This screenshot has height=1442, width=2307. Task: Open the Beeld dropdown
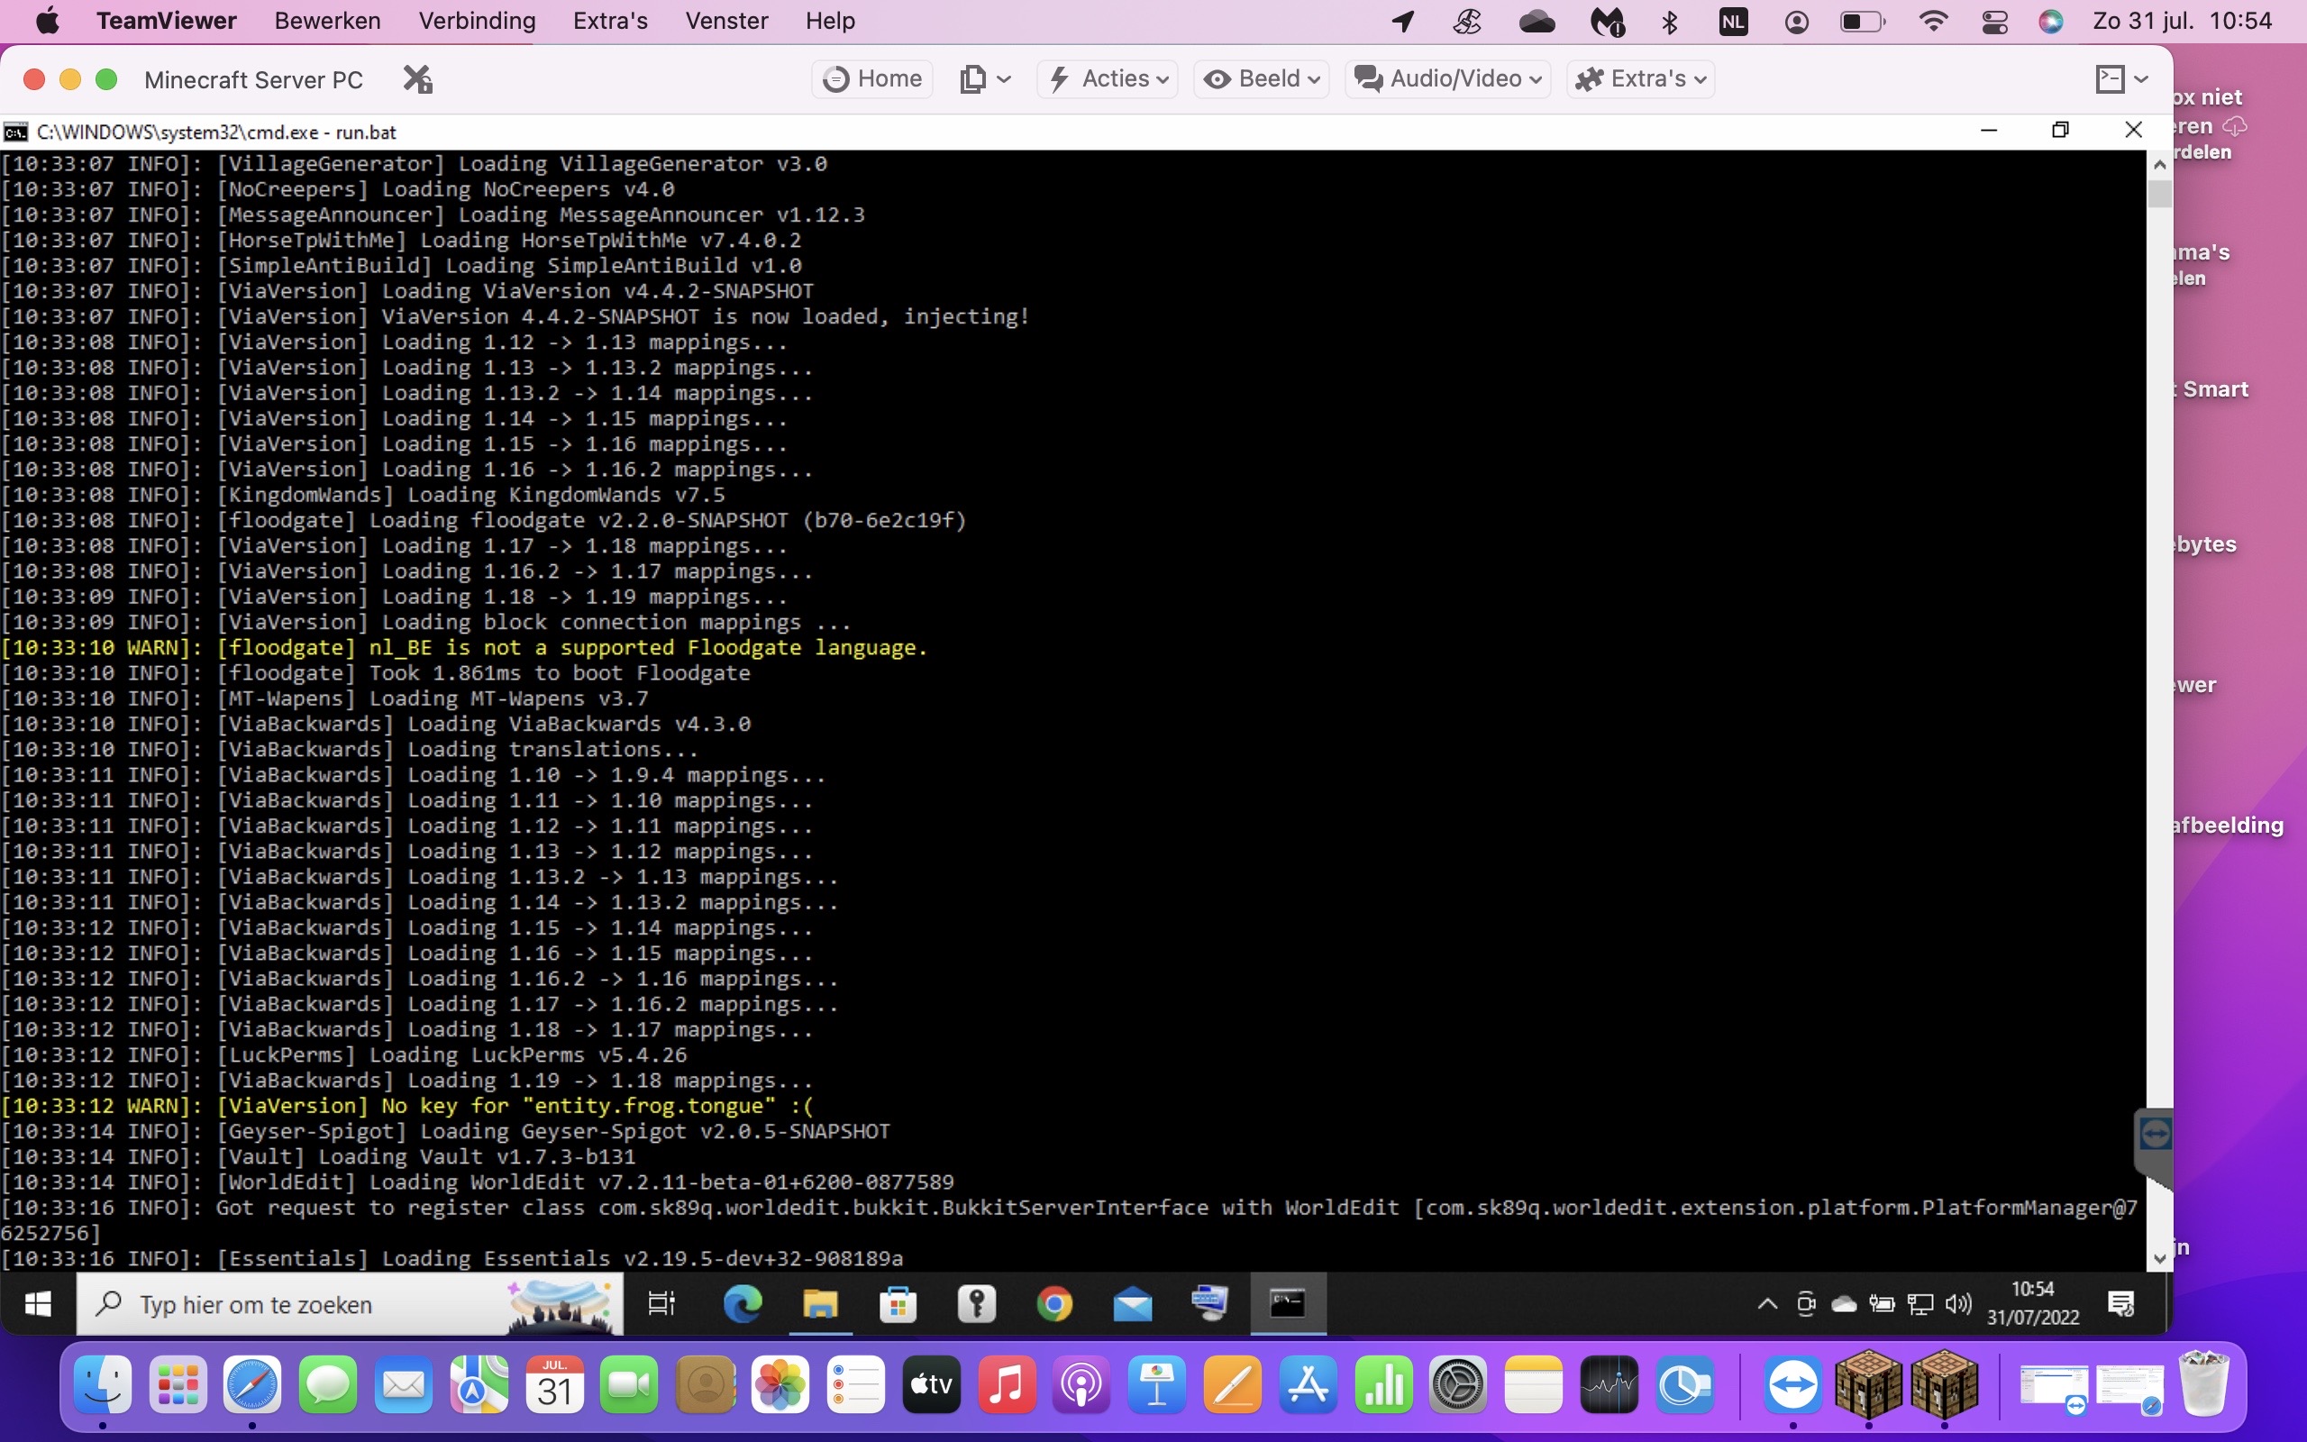[x=1262, y=79]
